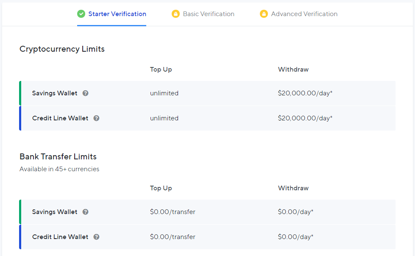Open help icon for Bank Transfer Credit Line Wallet
Image resolution: width=415 pixels, height=256 pixels.
pyautogui.click(x=96, y=237)
